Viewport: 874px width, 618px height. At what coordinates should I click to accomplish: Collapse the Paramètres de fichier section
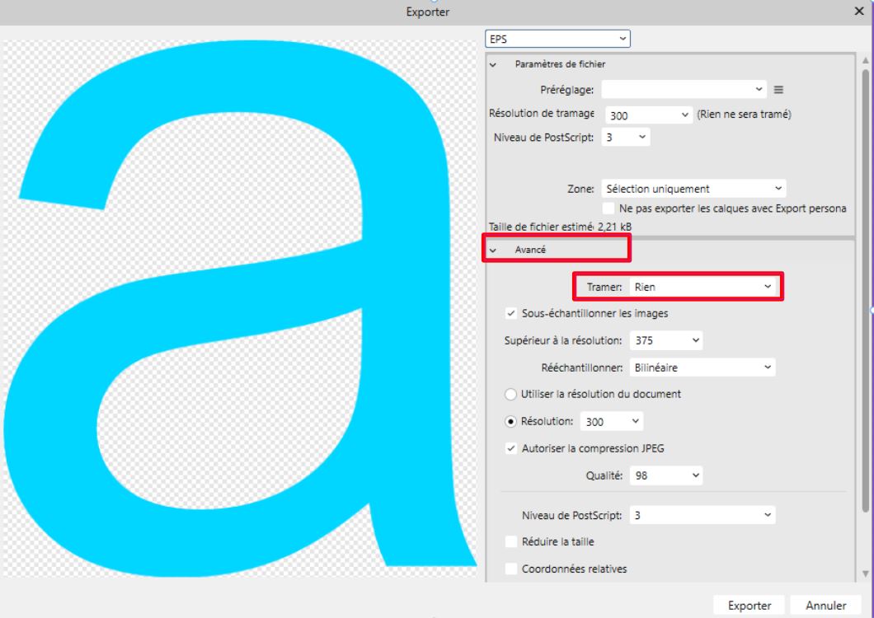(x=493, y=64)
